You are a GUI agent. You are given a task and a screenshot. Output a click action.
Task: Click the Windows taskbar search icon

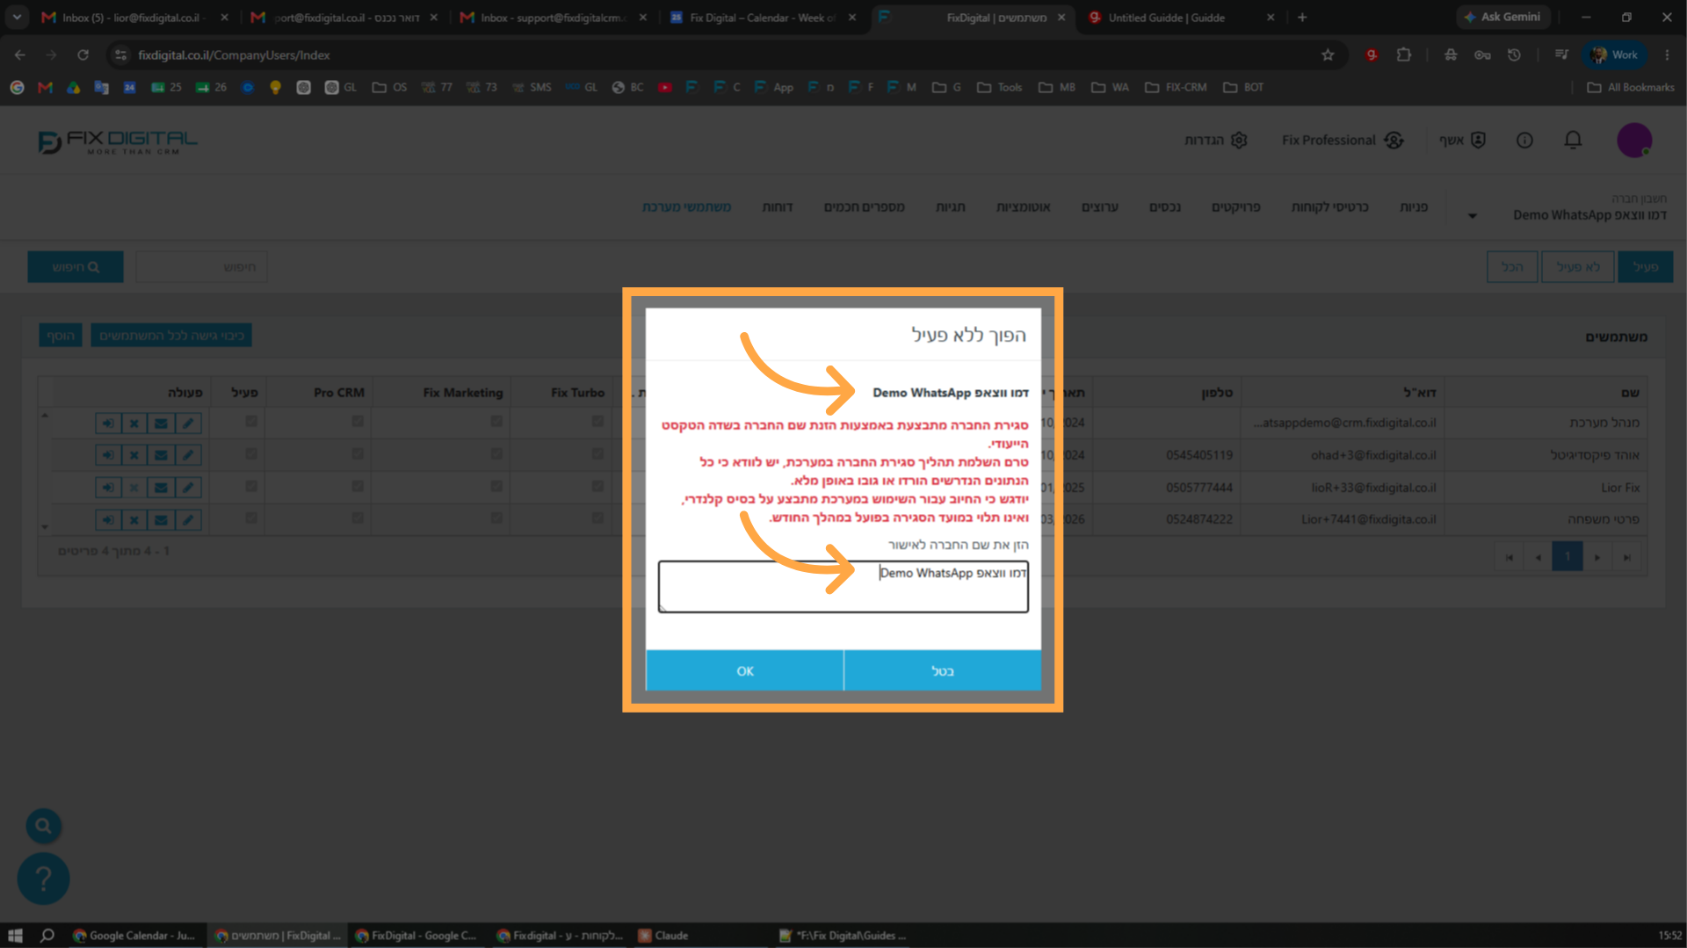47,936
